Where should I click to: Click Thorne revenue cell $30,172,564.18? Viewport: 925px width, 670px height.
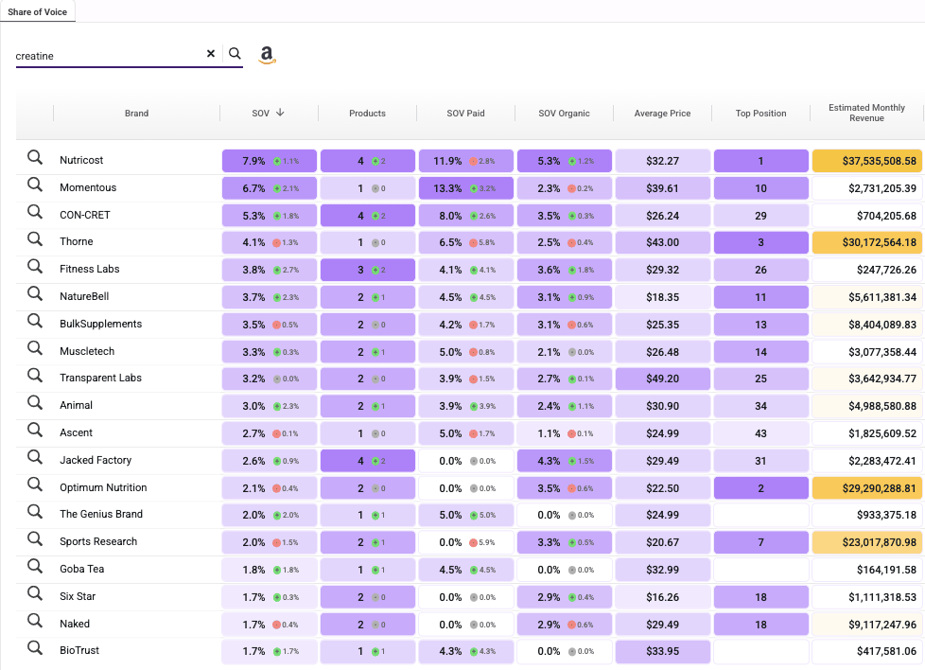[867, 242]
